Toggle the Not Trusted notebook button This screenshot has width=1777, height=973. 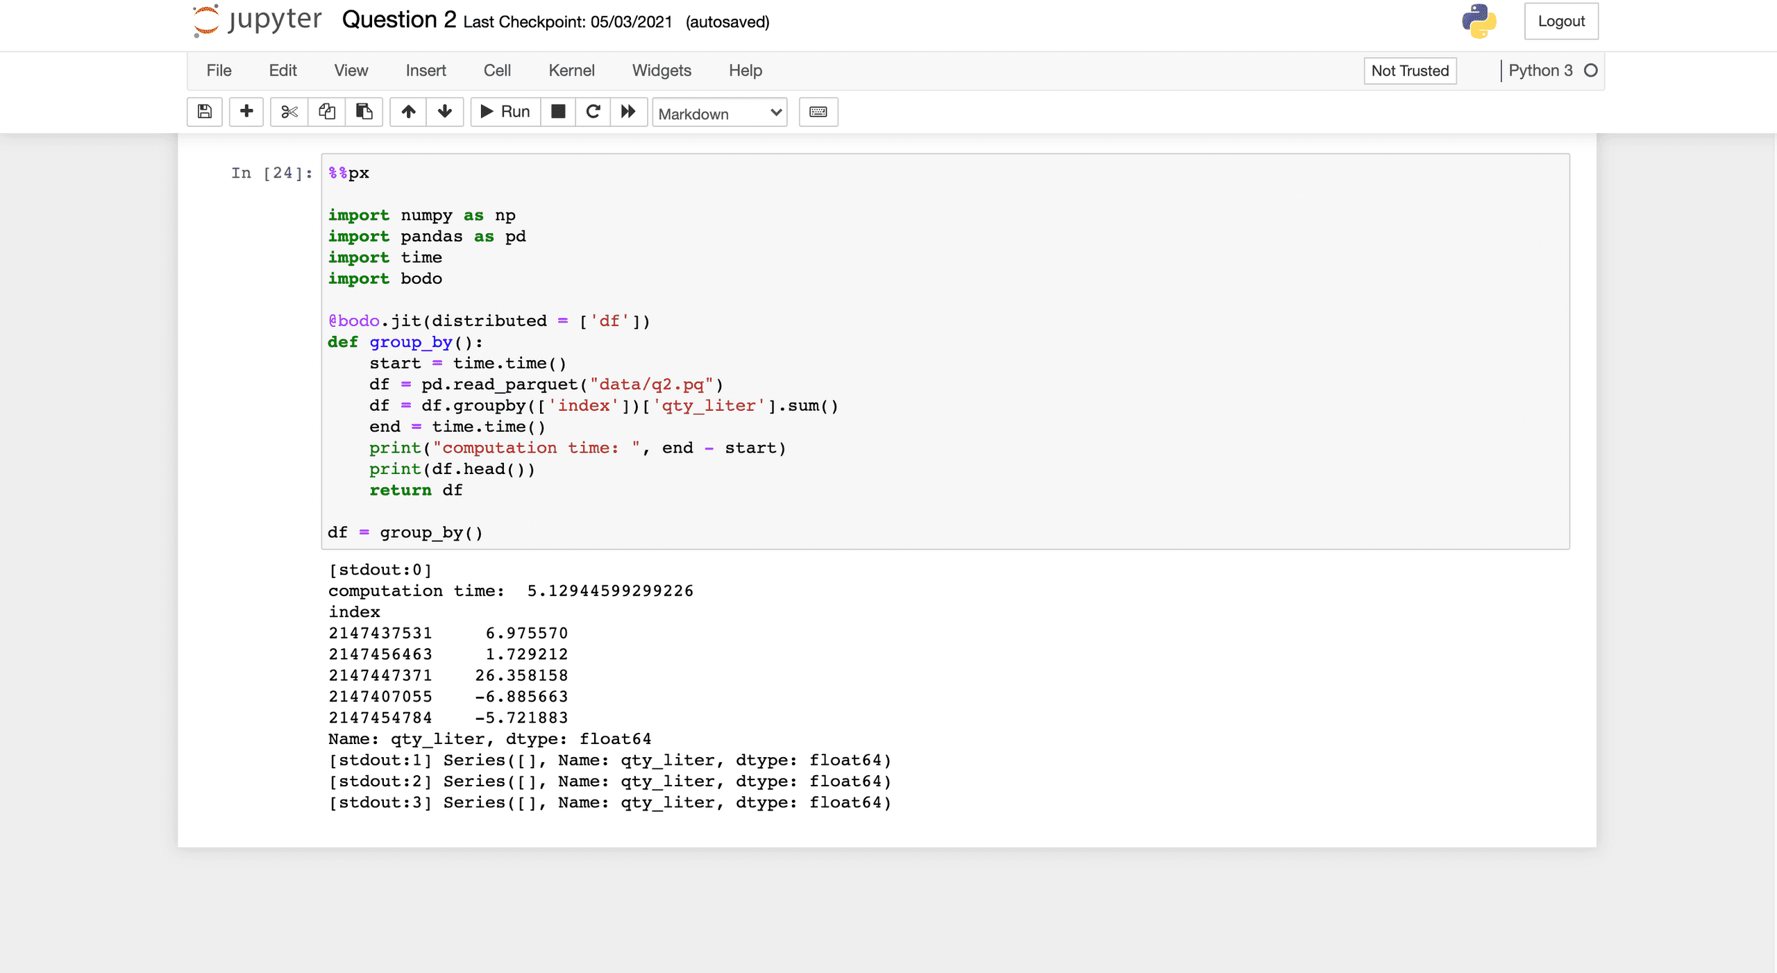point(1410,71)
